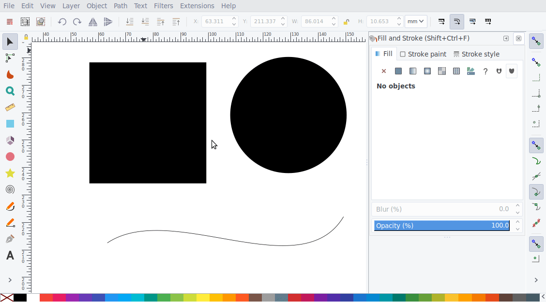Activate the Text tool
546x302 pixels.
click(10, 255)
